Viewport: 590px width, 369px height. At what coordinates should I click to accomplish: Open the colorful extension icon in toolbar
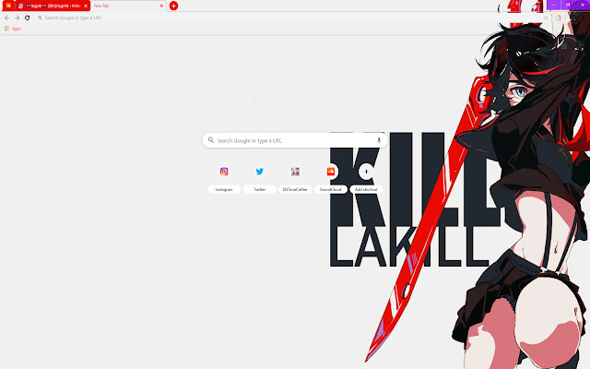[x=559, y=18]
